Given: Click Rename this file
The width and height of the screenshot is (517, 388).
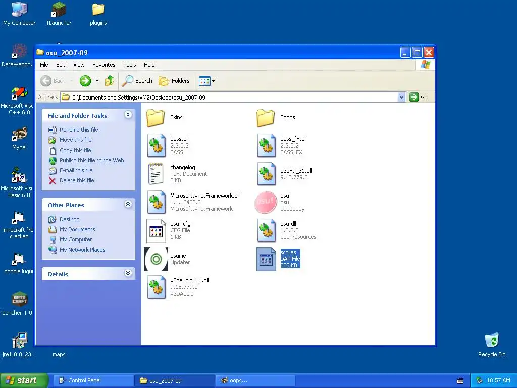Looking at the screenshot, I should tap(79, 130).
